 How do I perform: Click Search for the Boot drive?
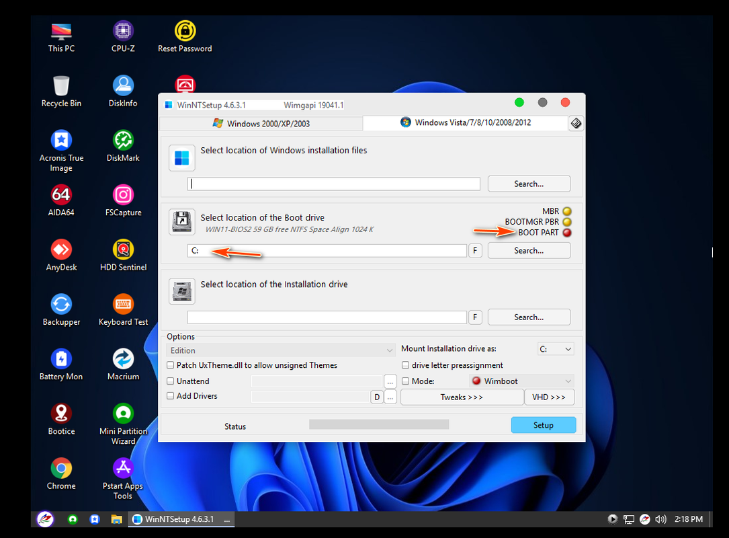pyautogui.click(x=529, y=250)
